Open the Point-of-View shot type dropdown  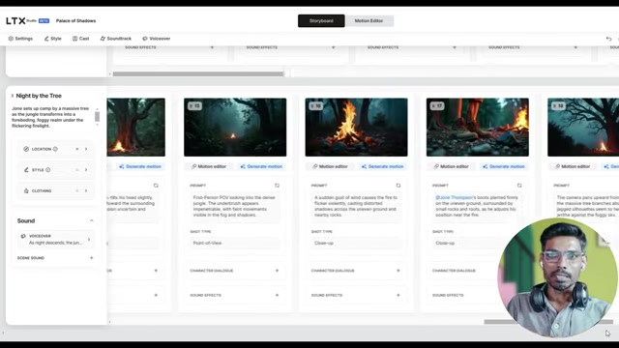point(235,243)
